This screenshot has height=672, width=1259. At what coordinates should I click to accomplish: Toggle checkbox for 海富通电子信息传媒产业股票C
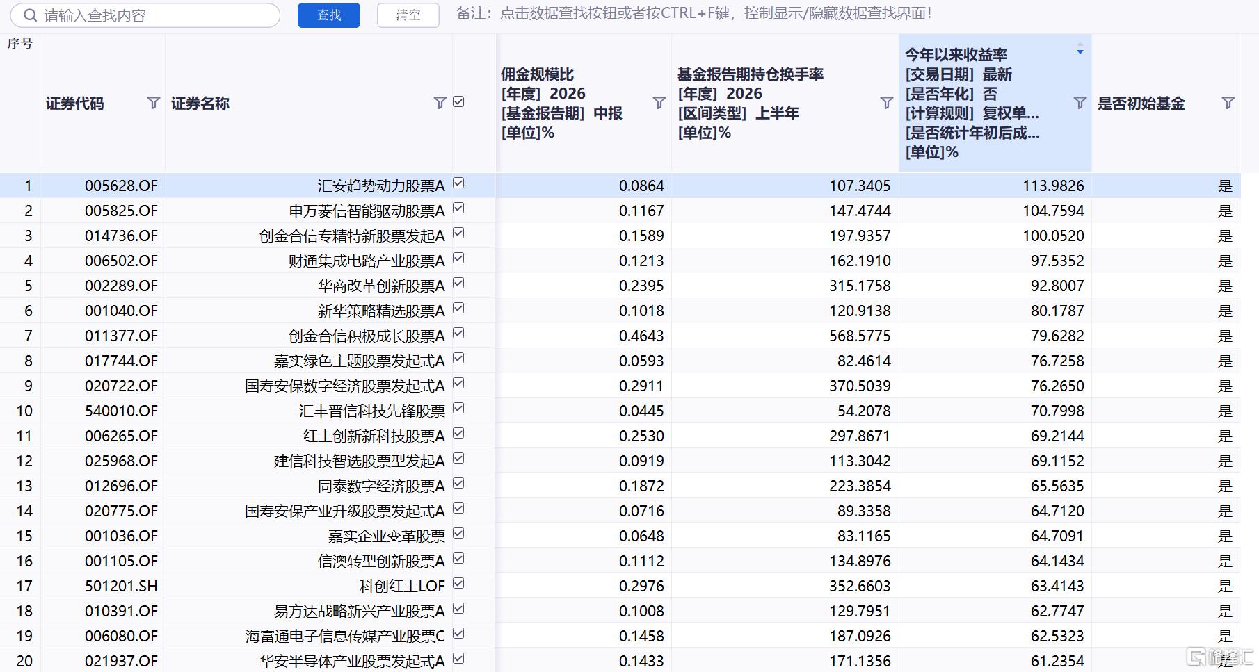458,634
